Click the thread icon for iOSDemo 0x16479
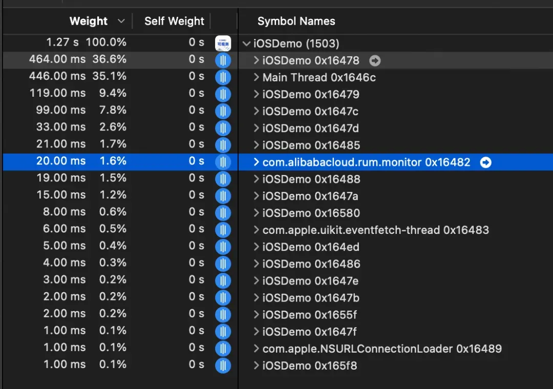Viewport: 553px width, 389px height. (223, 94)
